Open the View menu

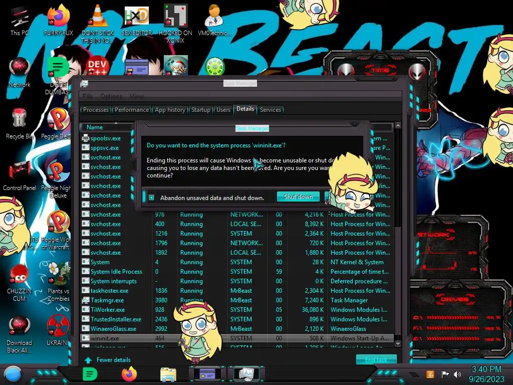[136, 96]
